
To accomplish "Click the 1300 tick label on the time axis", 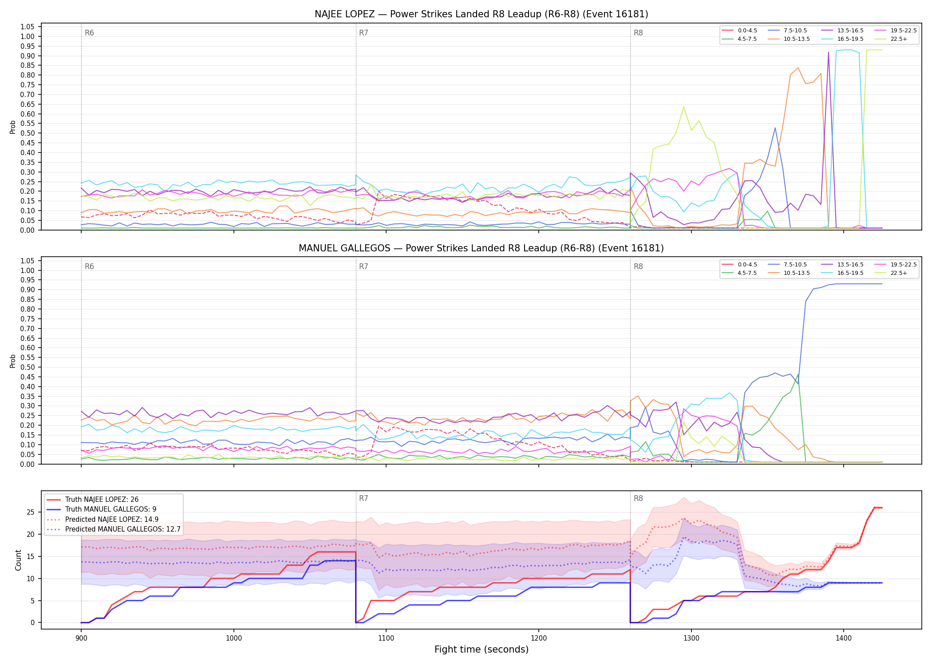I will 691,638.
